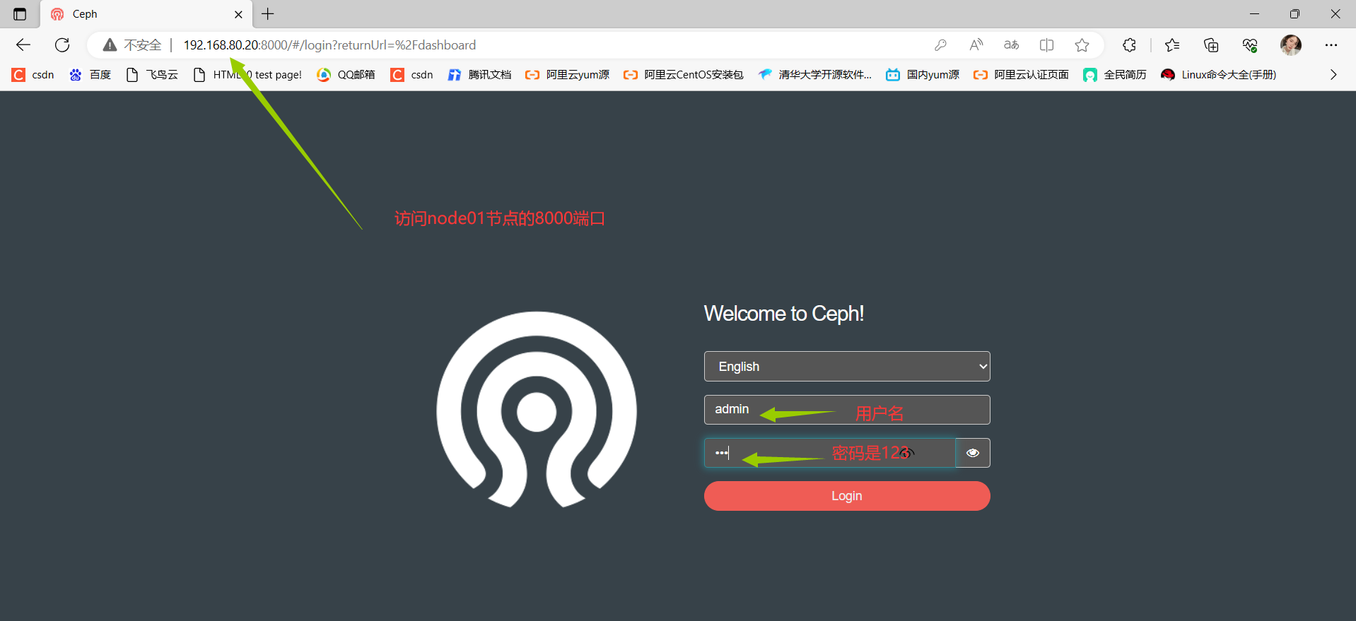Open the 国内yum源 bookmark

pyautogui.click(x=923, y=75)
